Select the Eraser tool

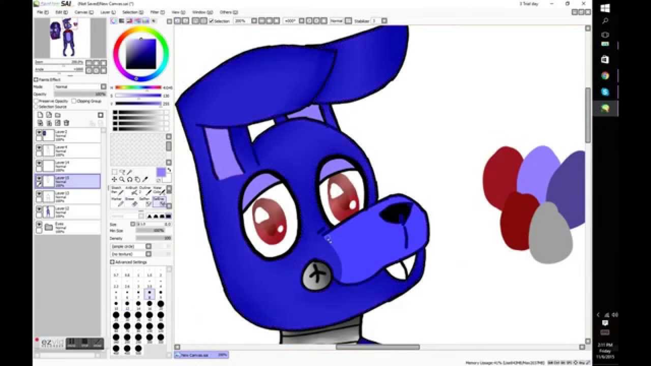coord(131,201)
